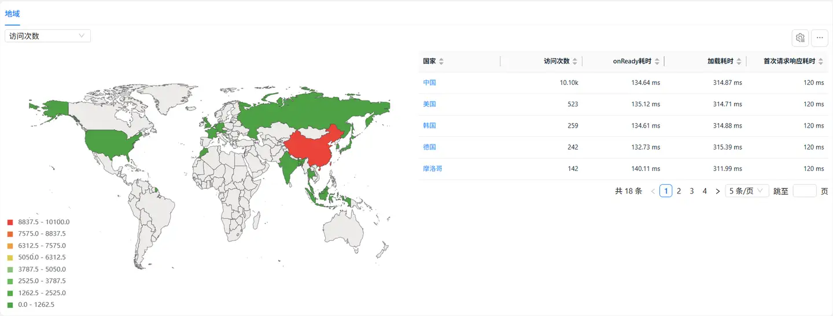Sort by onReady耗时 sort icon
Screen dimensions: 833x316
[x=657, y=61]
